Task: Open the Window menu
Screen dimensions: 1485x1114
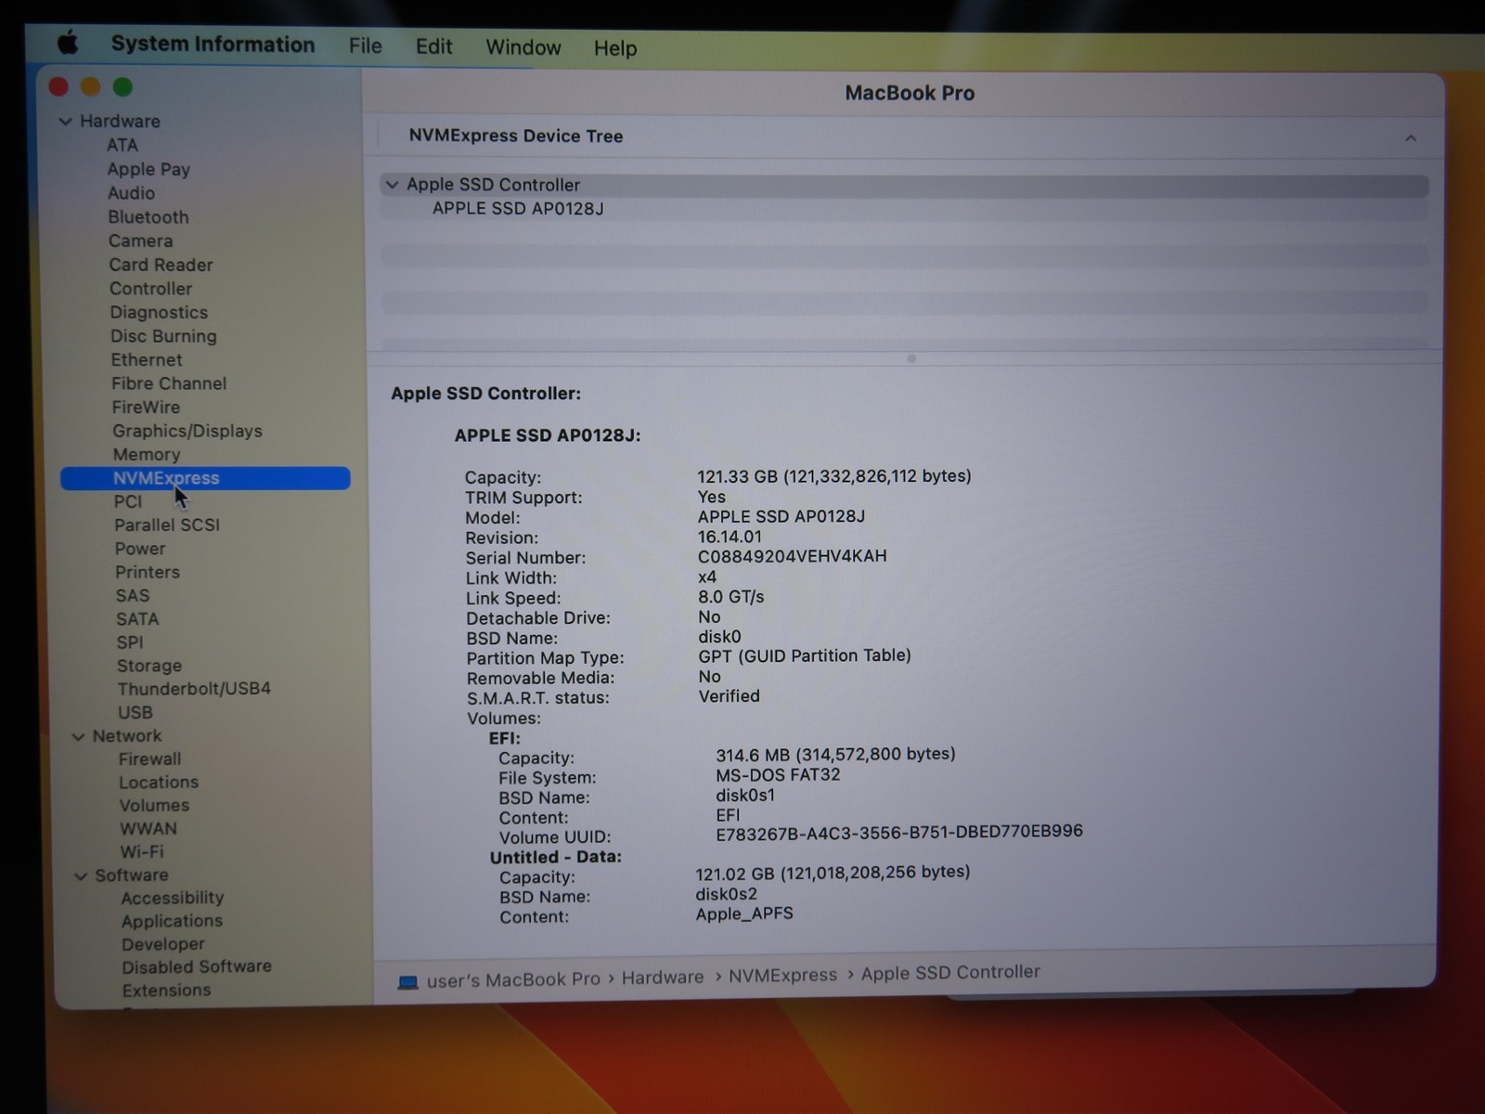Action: point(523,47)
